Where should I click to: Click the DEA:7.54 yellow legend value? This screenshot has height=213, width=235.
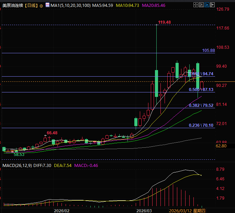pos(63,166)
